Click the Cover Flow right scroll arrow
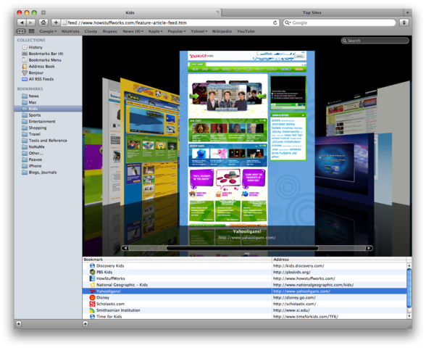Viewport: 426px width, 348px height. 369,248
